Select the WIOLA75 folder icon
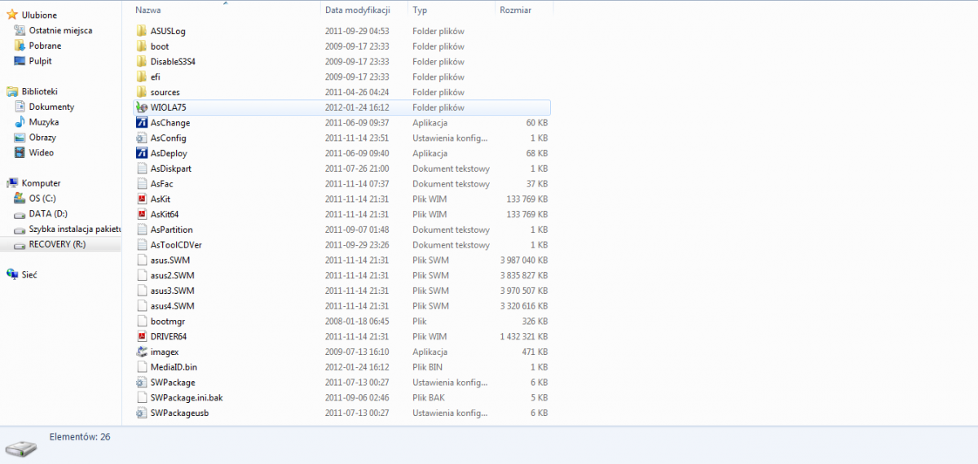The height and width of the screenshot is (464, 978). [142, 107]
